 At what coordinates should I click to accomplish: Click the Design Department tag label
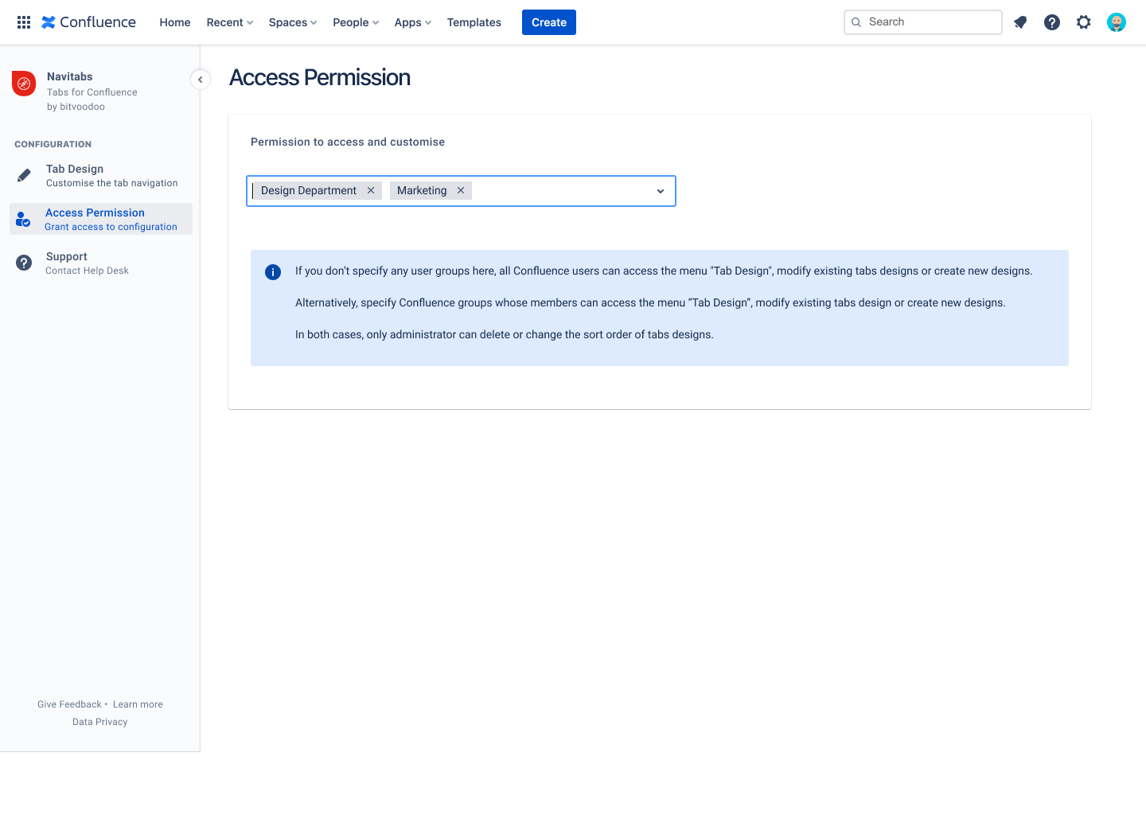coord(309,190)
